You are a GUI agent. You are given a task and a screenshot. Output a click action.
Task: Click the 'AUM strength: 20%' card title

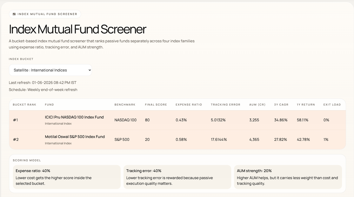[x=254, y=171]
